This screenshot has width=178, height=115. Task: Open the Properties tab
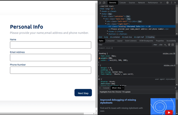(160, 41)
